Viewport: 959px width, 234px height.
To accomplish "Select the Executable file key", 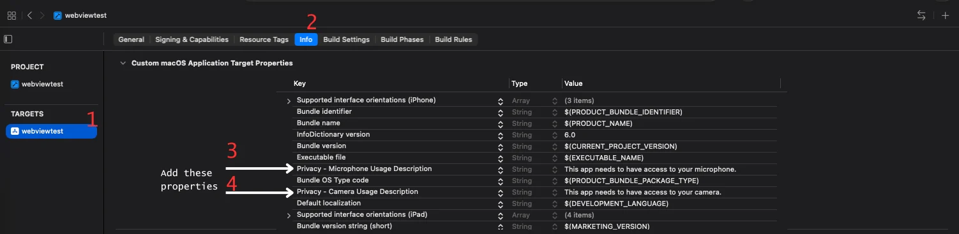I will tap(321, 158).
